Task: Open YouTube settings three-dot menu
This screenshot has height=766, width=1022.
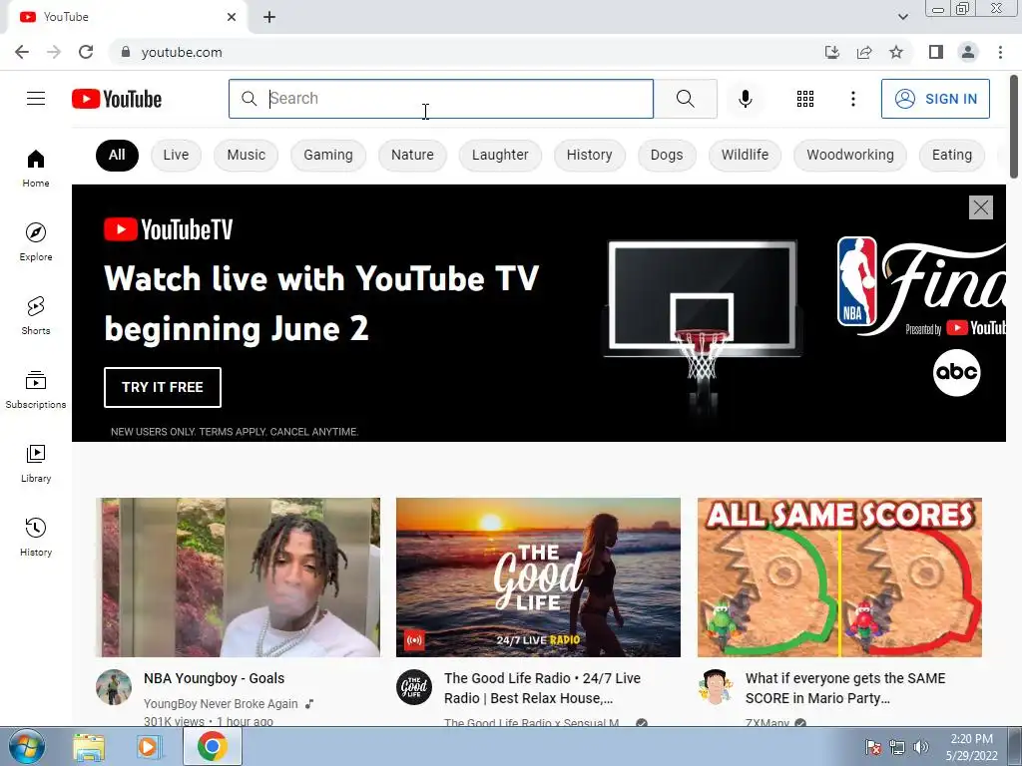Action: 852,99
